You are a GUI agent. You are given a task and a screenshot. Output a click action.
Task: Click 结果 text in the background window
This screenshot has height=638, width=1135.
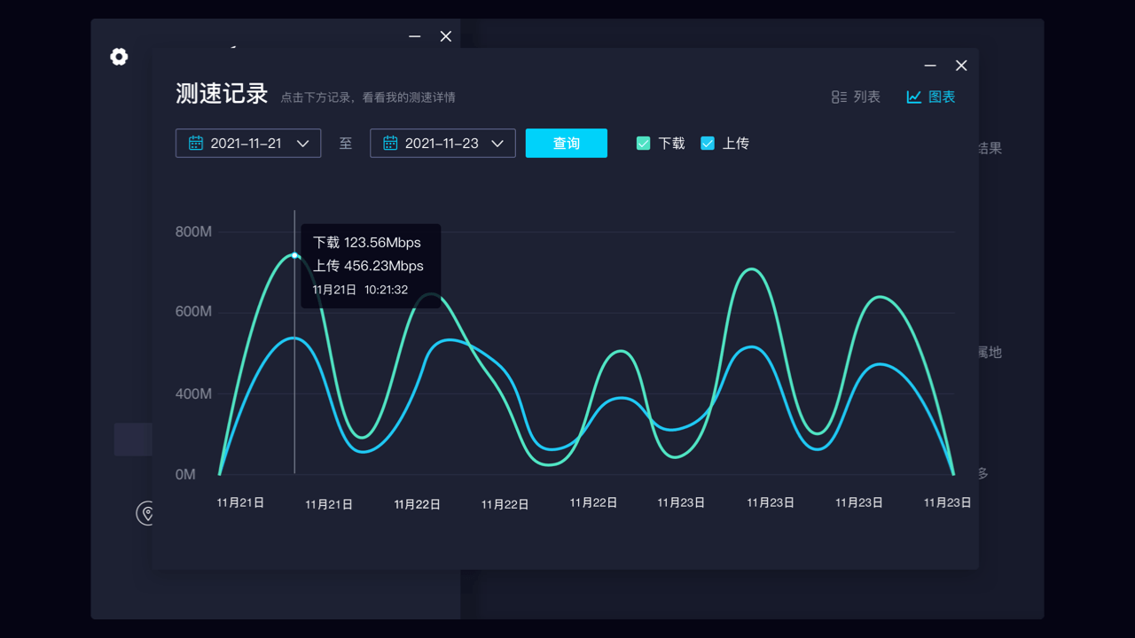[x=990, y=148]
